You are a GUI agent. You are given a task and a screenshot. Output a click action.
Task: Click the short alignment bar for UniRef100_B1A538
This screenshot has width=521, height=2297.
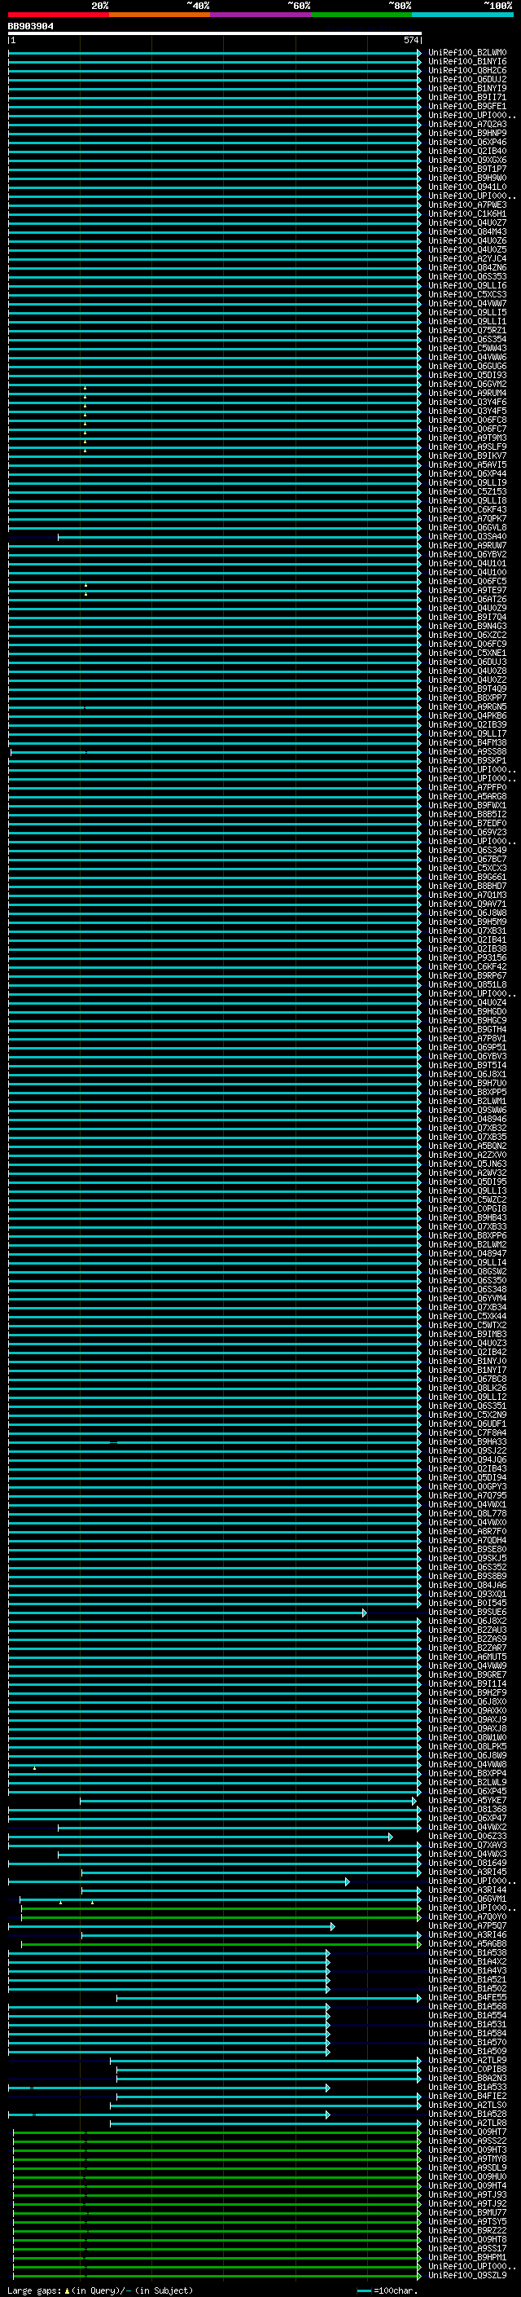point(169,1953)
